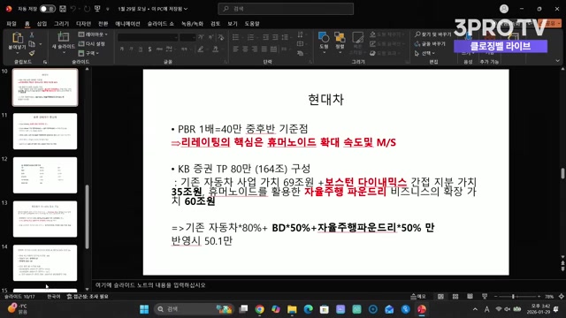Select the Format Painter brush icon

click(32, 53)
